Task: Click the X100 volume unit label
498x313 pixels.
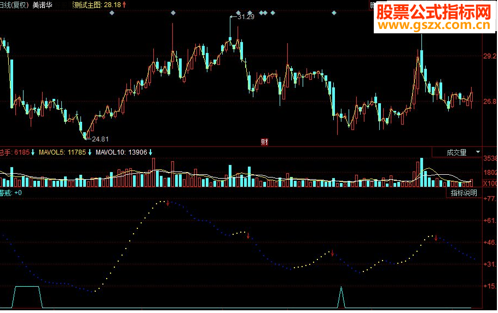Action: click(x=490, y=184)
